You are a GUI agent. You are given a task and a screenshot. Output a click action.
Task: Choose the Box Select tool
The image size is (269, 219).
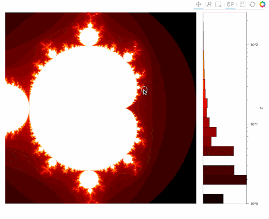coord(218,4)
